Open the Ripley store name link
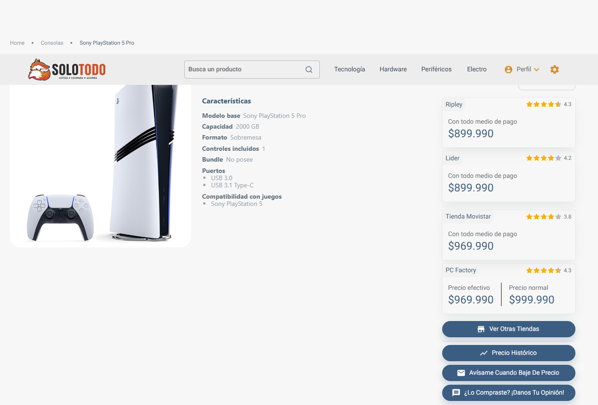 454,104
